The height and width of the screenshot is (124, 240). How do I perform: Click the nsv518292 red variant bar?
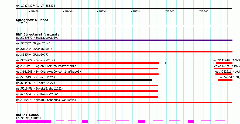124,52
